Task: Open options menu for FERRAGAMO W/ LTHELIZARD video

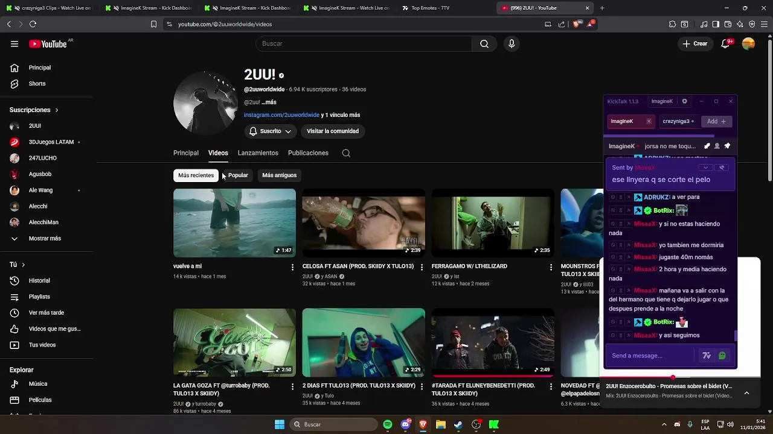Action: tap(551, 266)
